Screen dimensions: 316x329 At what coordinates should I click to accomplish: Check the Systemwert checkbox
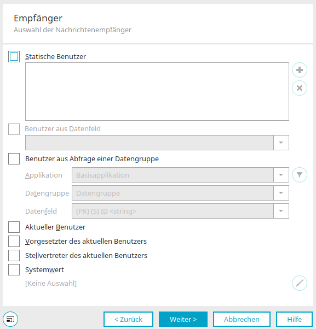[14, 269]
